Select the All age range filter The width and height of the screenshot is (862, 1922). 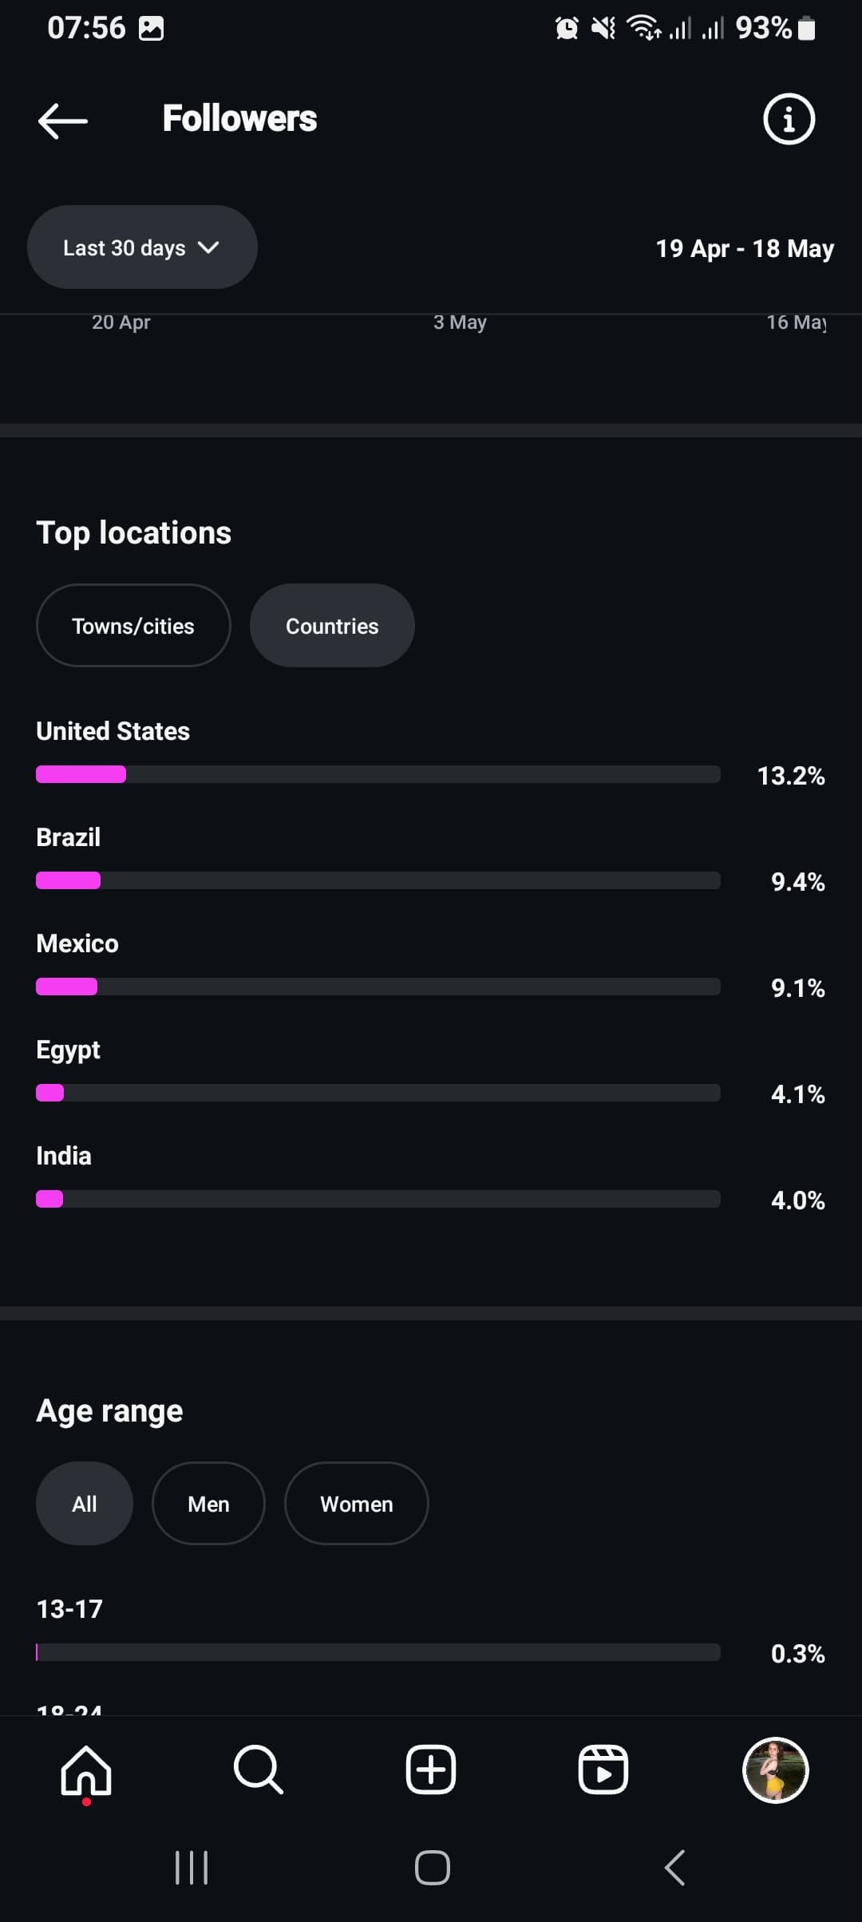click(x=85, y=1504)
